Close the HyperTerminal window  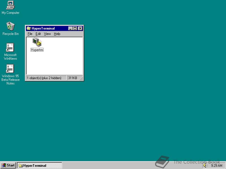point(80,28)
